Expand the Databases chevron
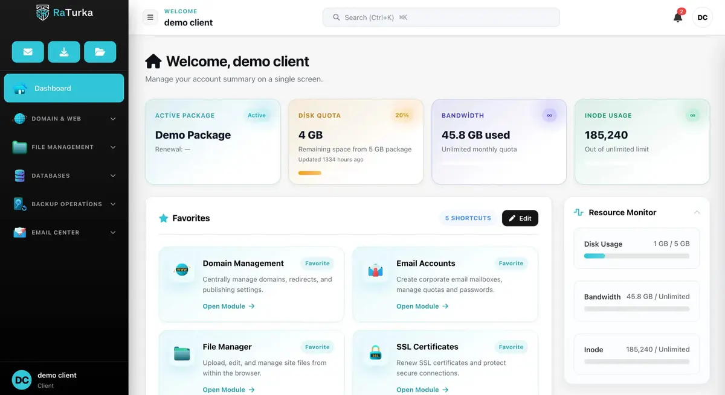Image resolution: width=725 pixels, height=395 pixels. tap(113, 175)
